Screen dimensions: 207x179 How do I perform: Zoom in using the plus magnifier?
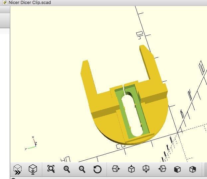click(67, 169)
